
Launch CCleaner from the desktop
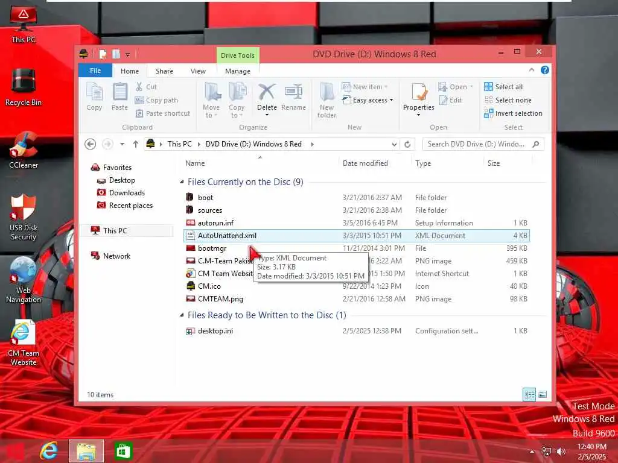click(24, 150)
